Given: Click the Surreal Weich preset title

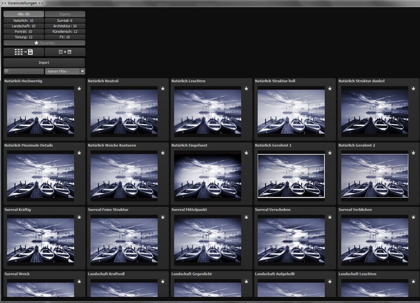Looking at the screenshot, I should click(17, 274).
